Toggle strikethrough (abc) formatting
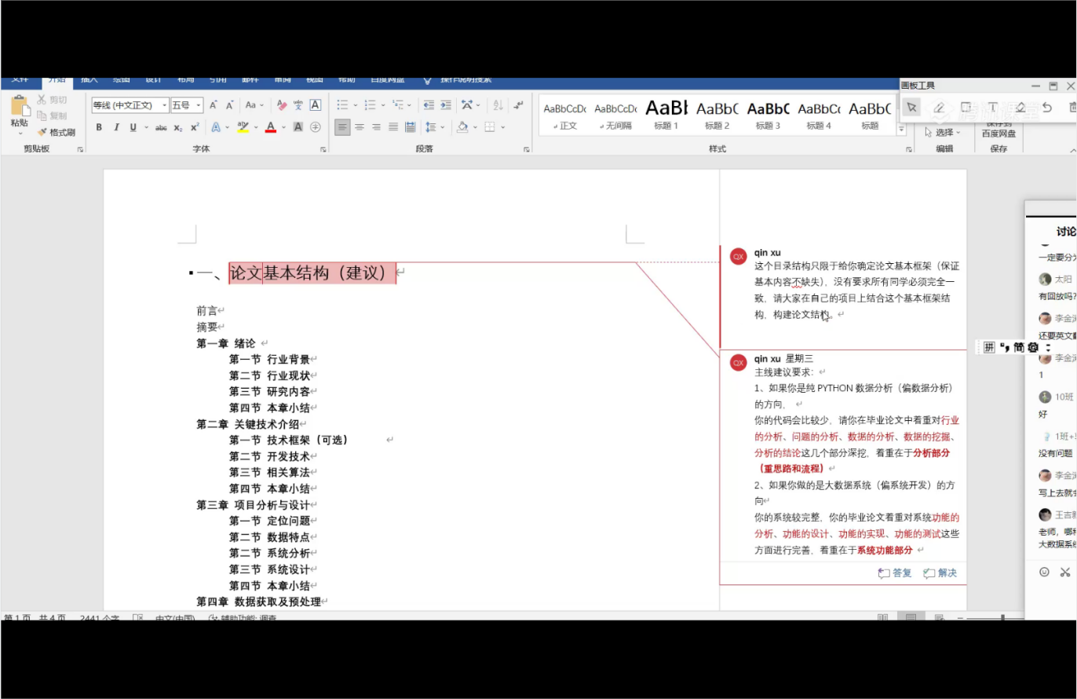Screen dimensions: 1077x699 pos(161,127)
